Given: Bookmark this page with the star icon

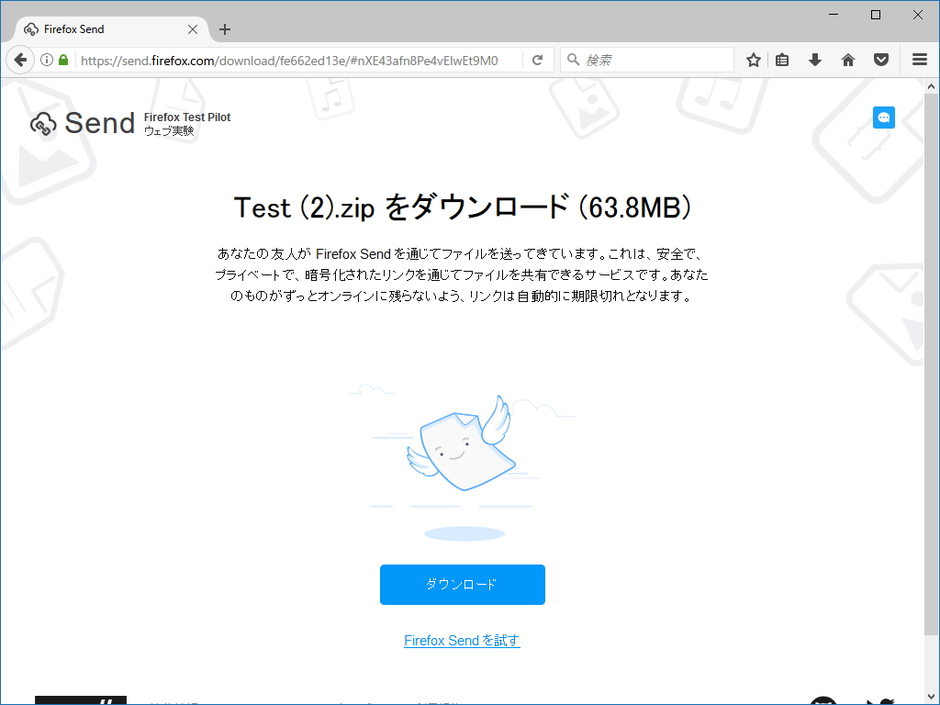Looking at the screenshot, I should pos(753,59).
